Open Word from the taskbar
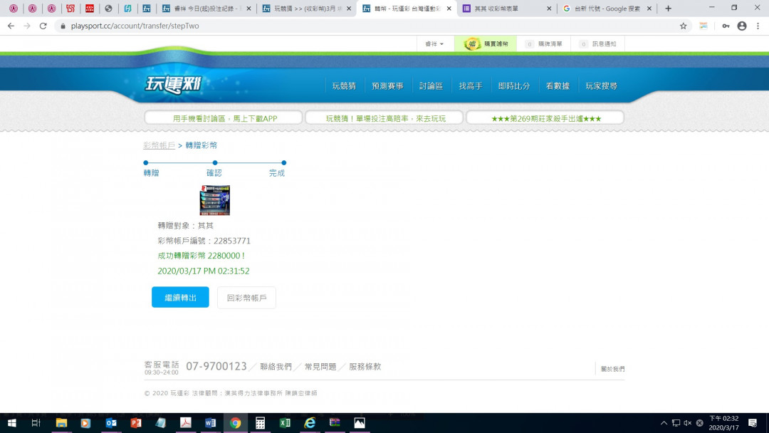Image resolution: width=769 pixels, height=433 pixels. (x=210, y=423)
